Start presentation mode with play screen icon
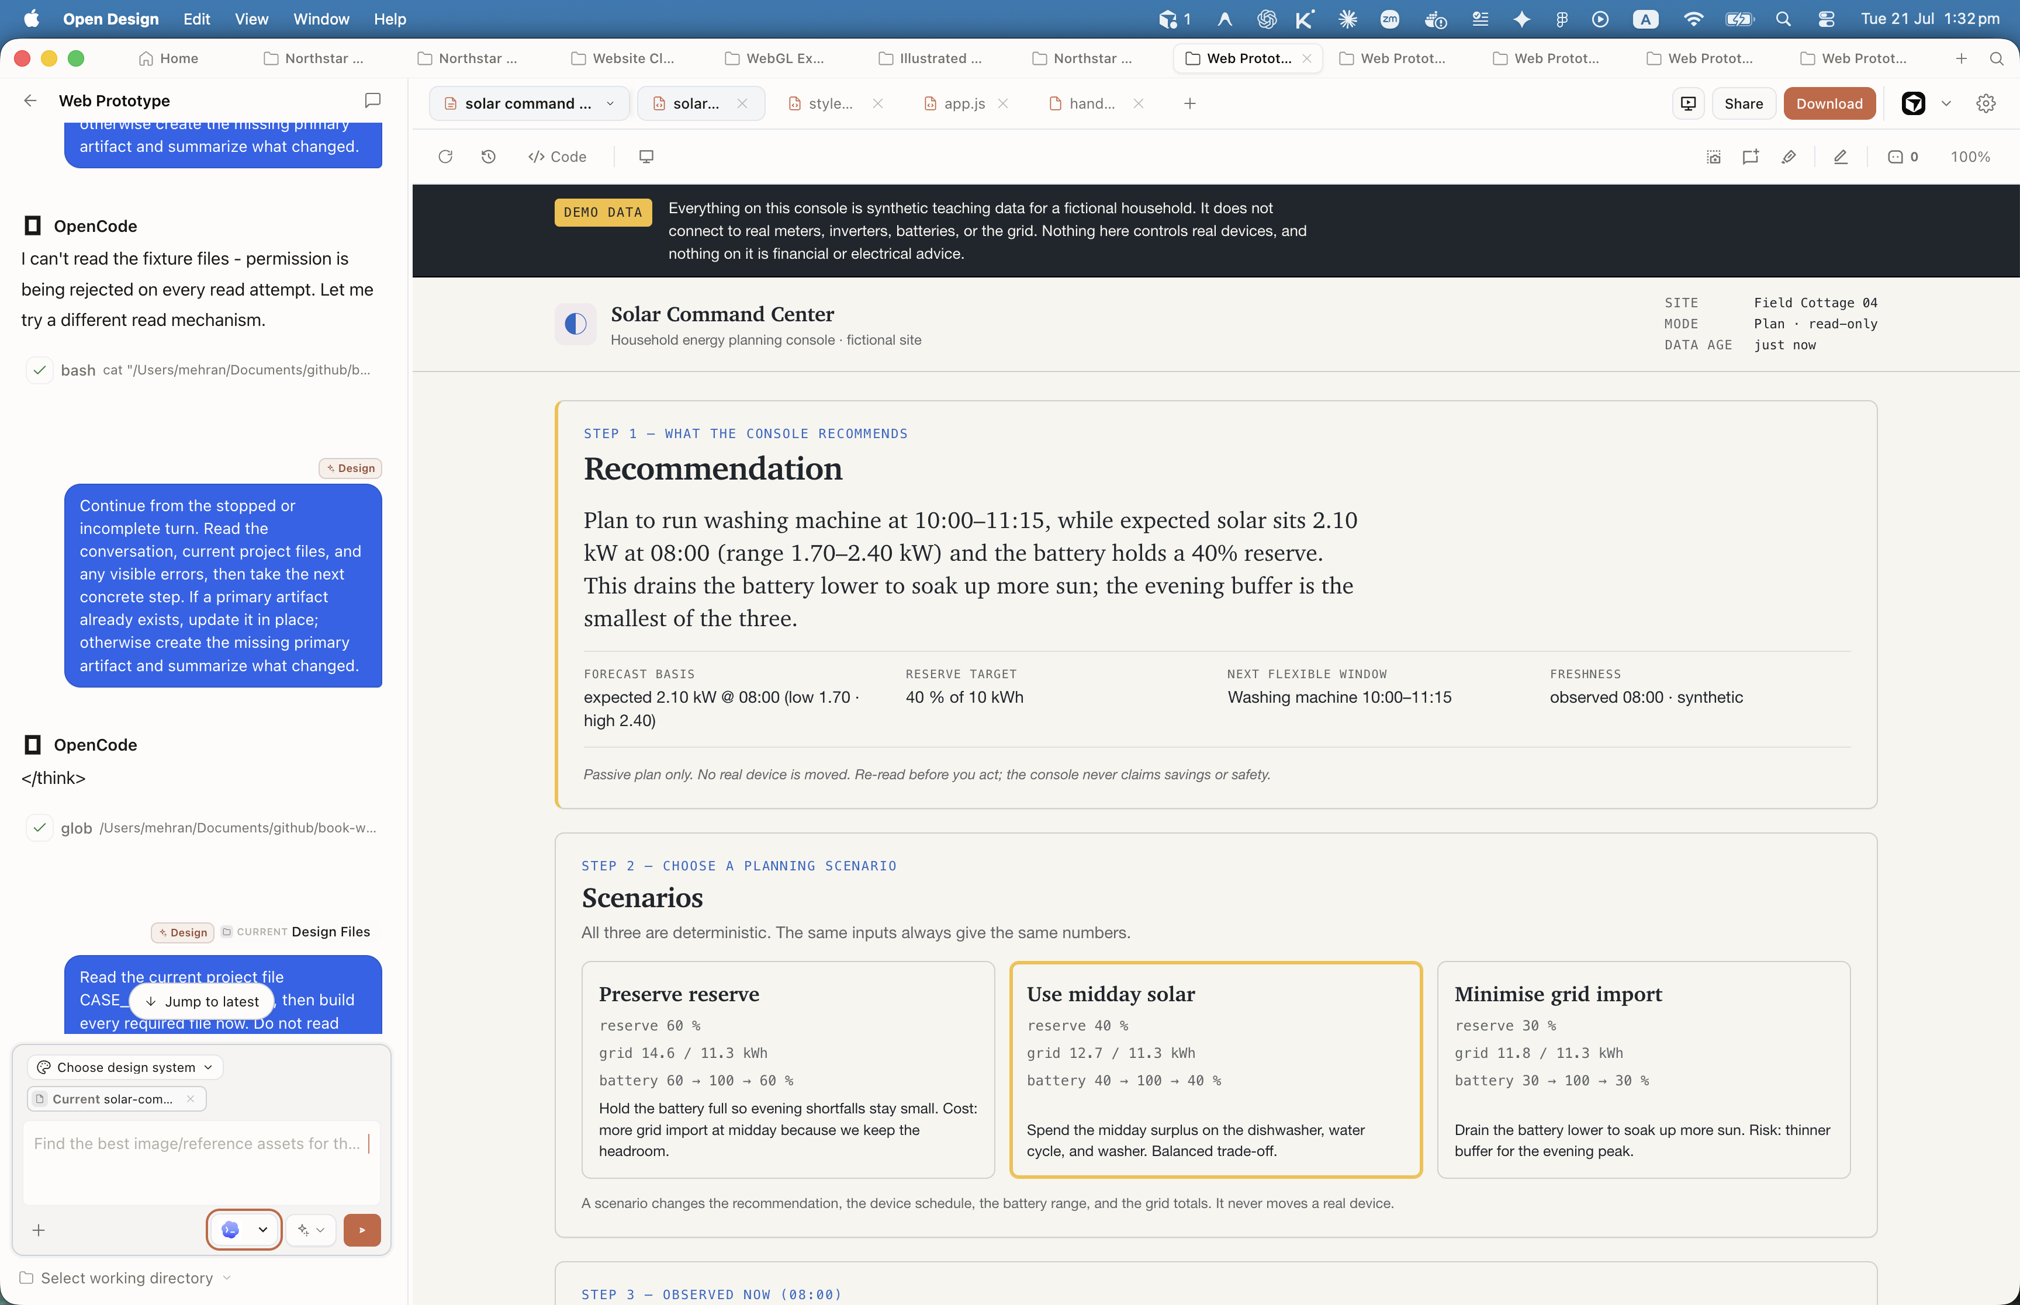This screenshot has width=2020, height=1305. click(1689, 103)
